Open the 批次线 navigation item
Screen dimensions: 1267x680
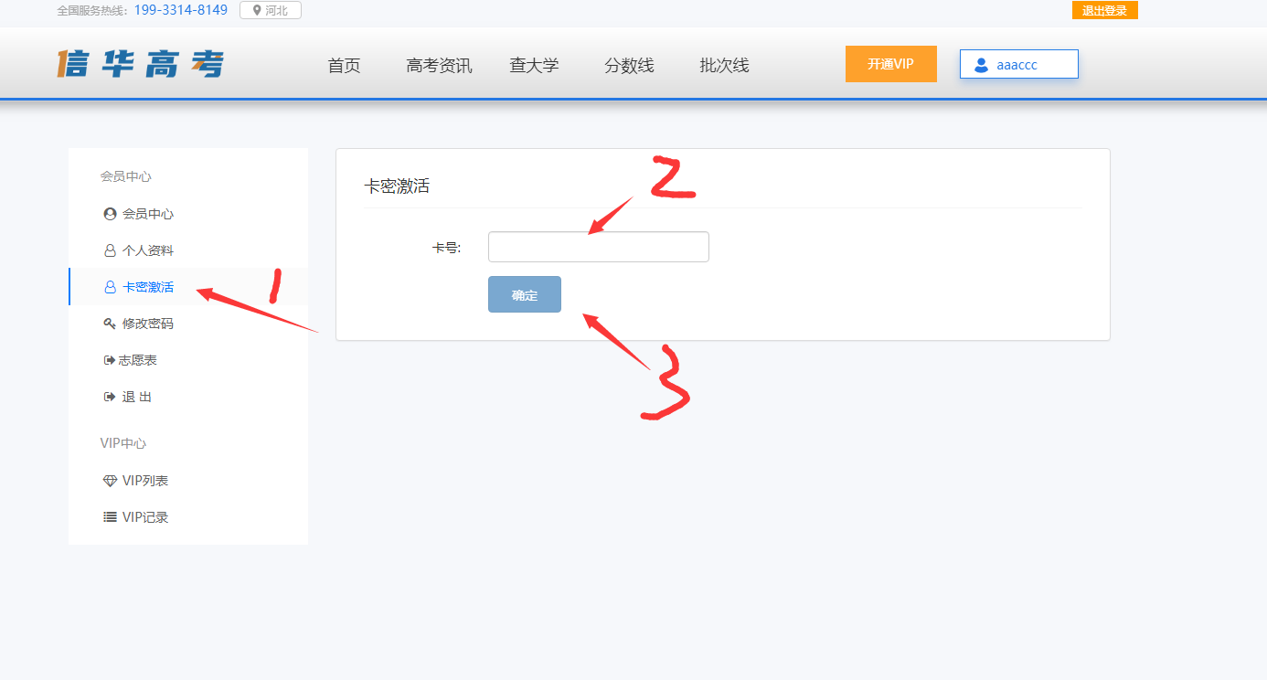pyautogui.click(x=724, y=66)
